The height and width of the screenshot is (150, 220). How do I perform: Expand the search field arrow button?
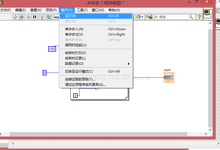pos(156,17)
